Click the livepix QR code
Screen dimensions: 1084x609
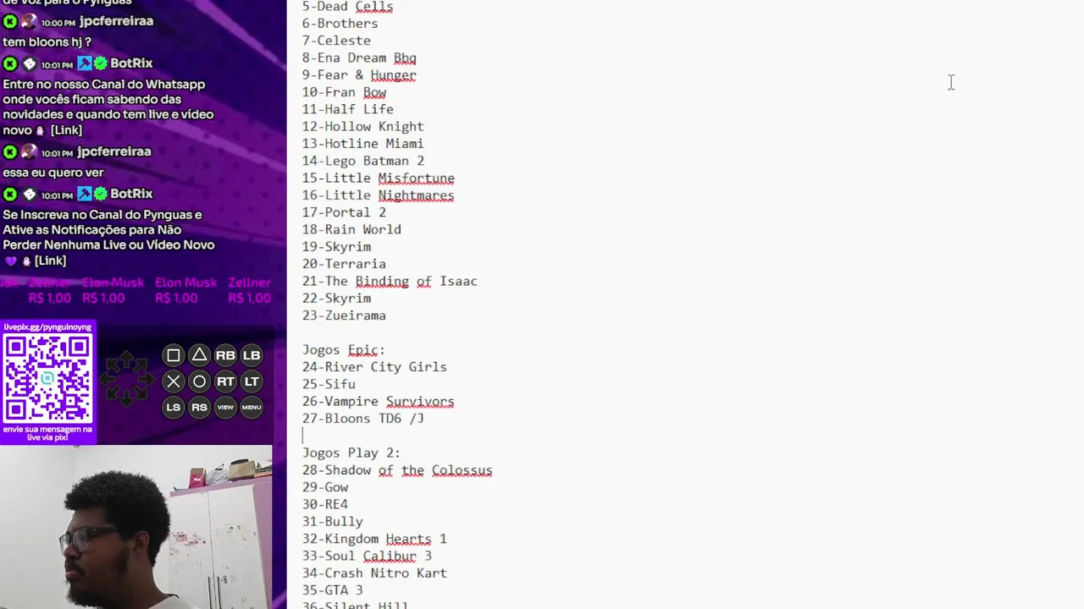coord(47,379)
